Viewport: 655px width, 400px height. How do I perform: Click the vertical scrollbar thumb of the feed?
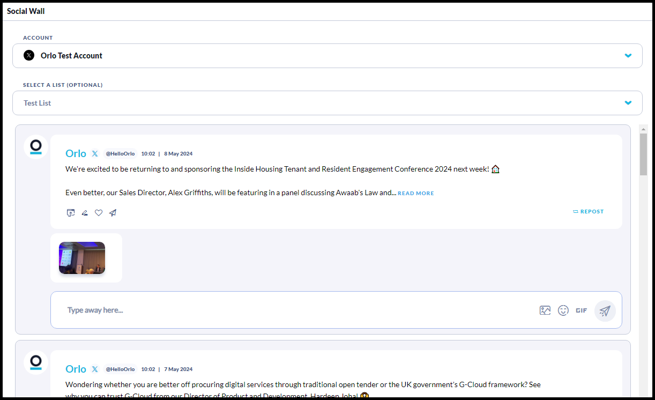coord(644,154)
